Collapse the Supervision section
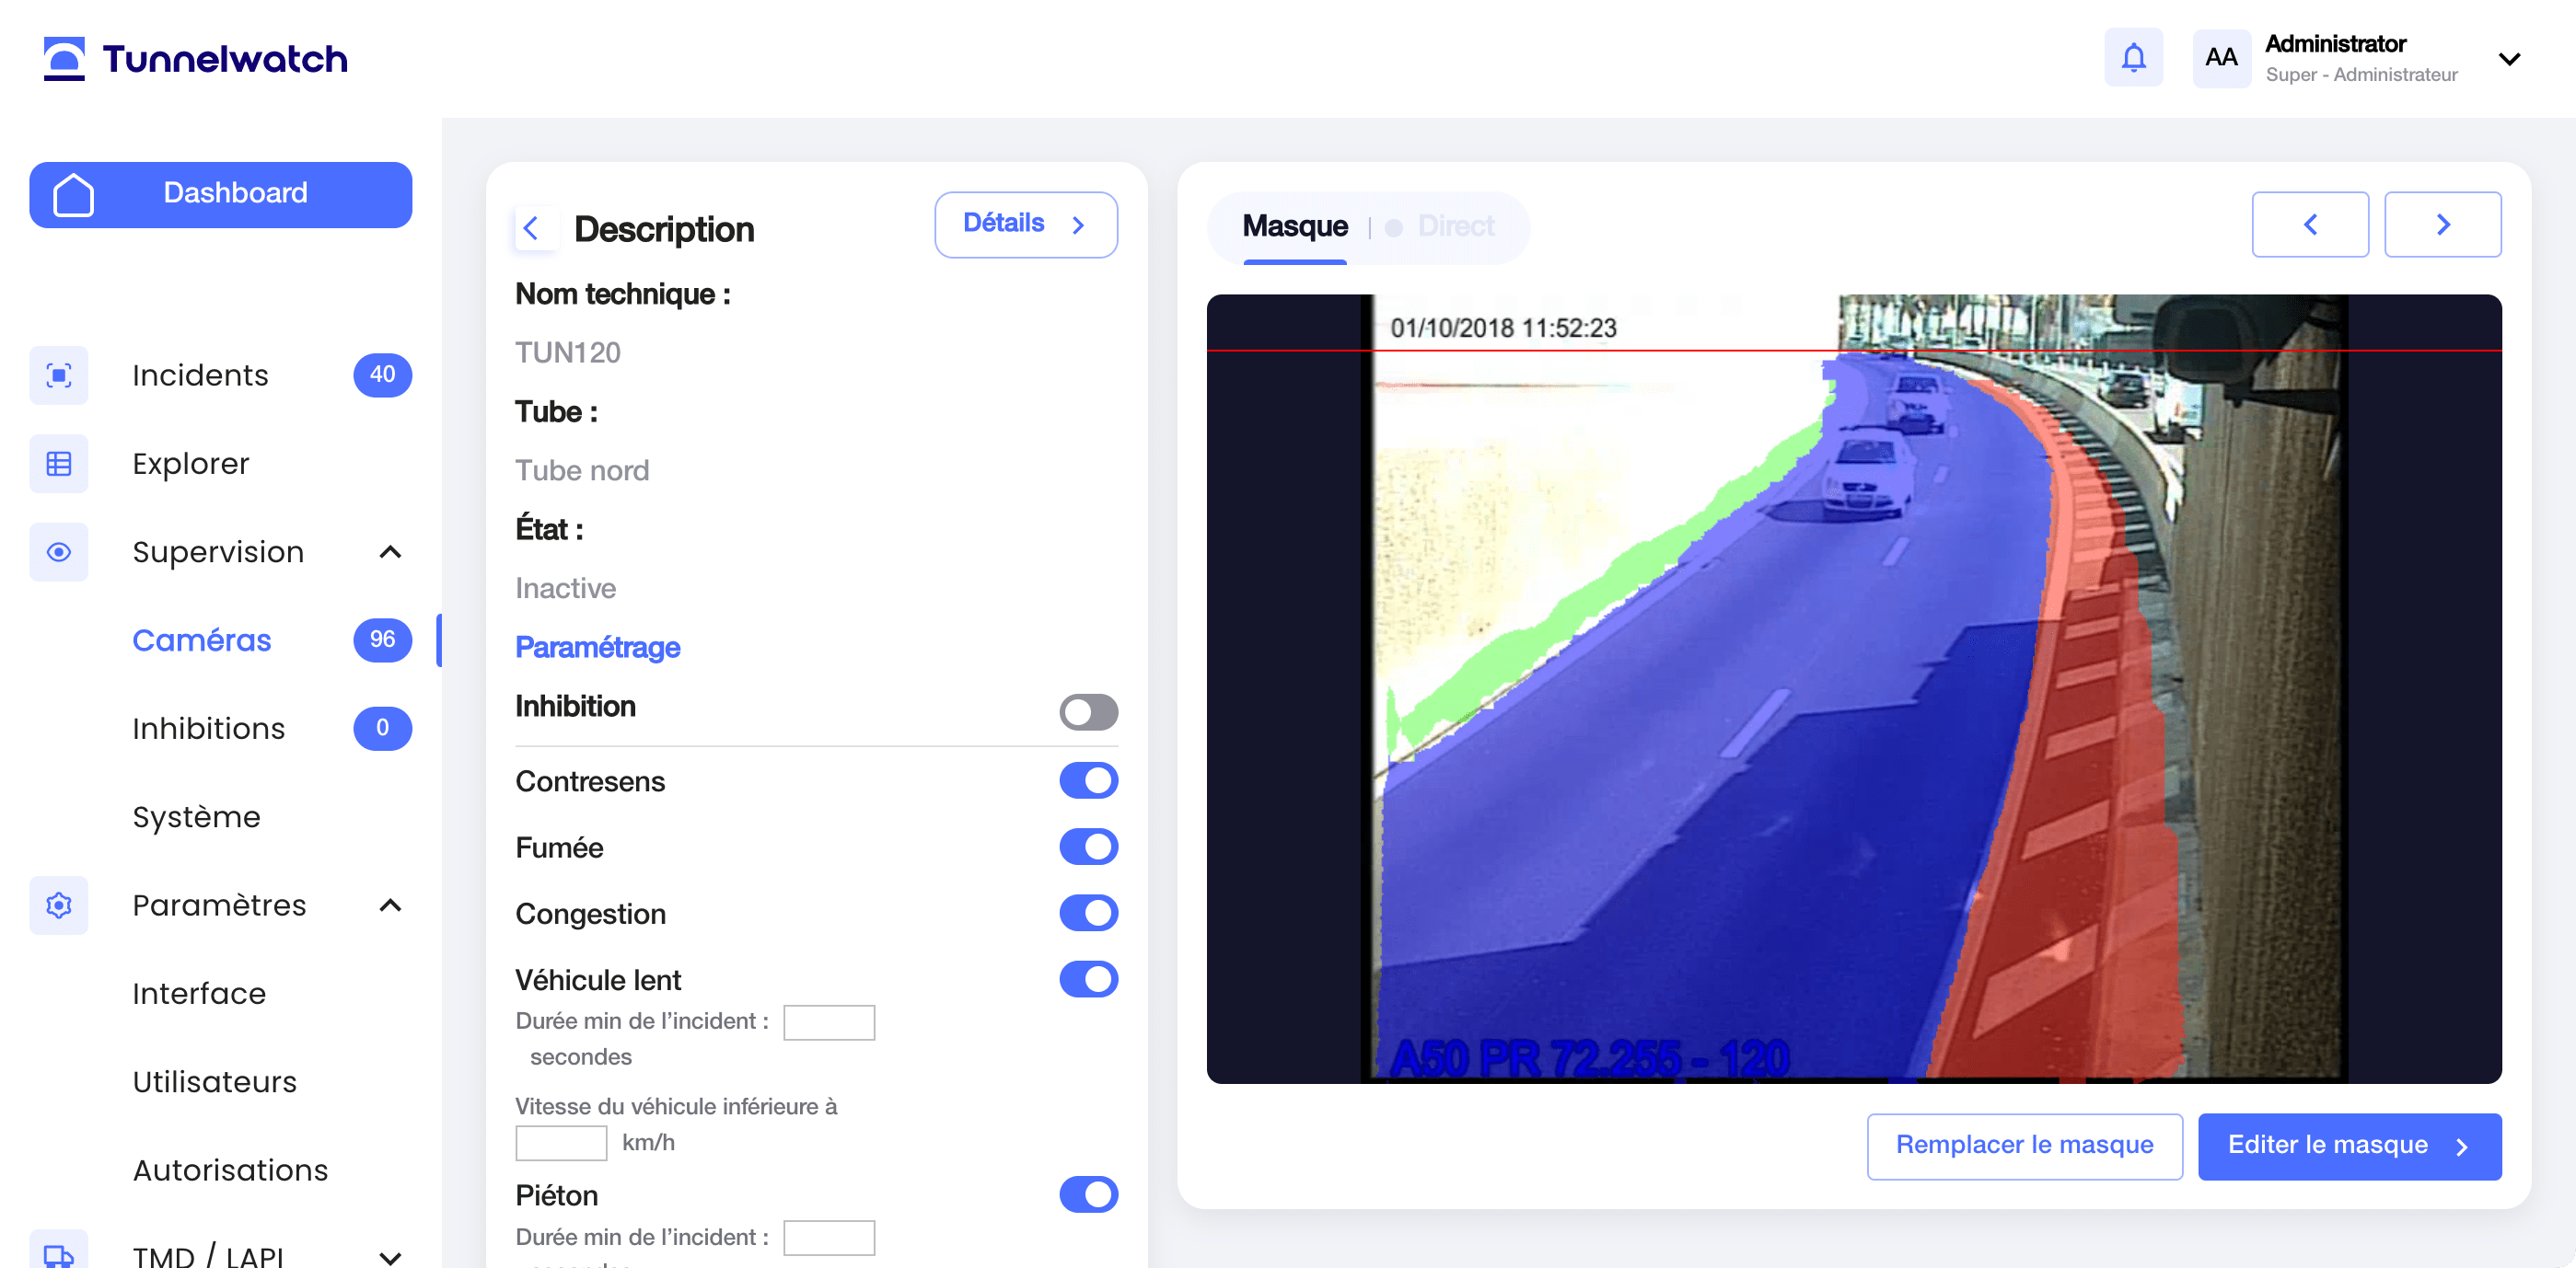This screenshot has width=2576, height=1268. point(390,550)
